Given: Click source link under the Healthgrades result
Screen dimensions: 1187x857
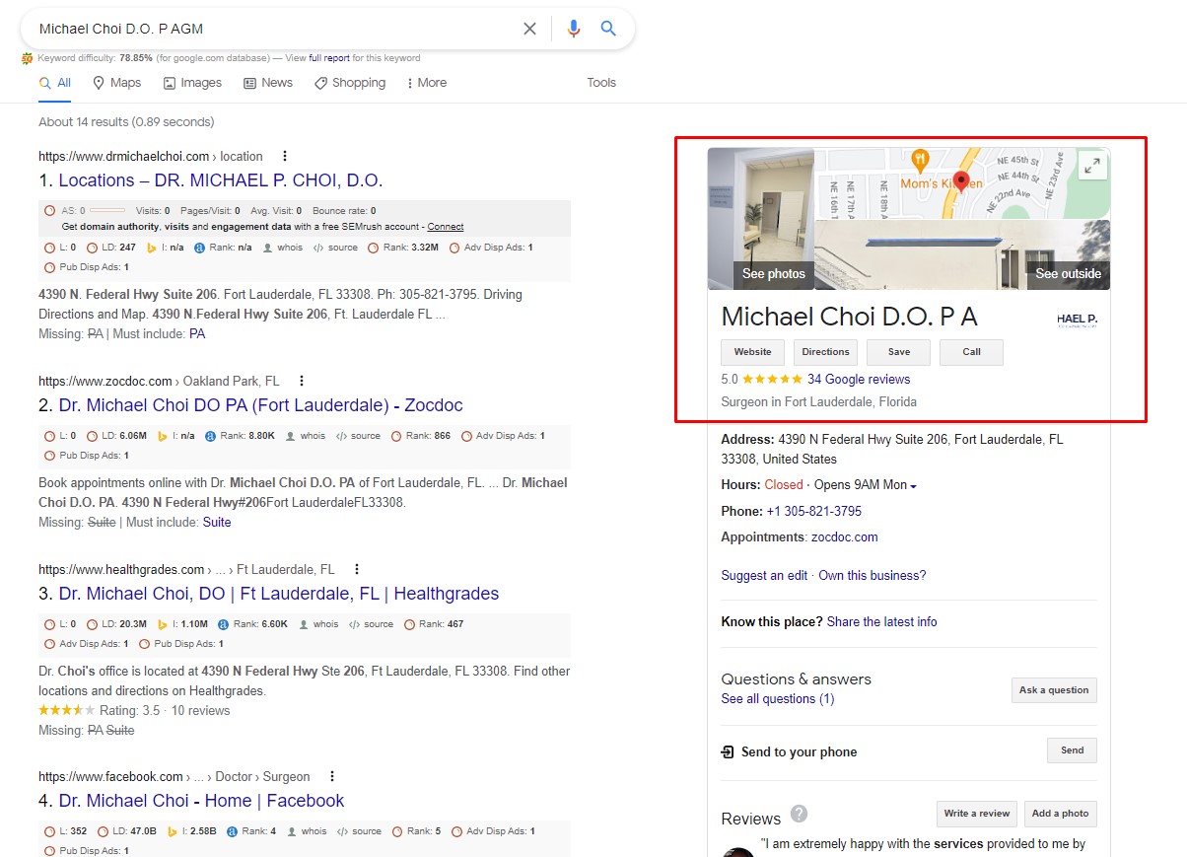Looking at the screenshot, I should click(379, 624).
